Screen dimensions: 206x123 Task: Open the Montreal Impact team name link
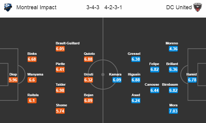click(x=36, y=7)
